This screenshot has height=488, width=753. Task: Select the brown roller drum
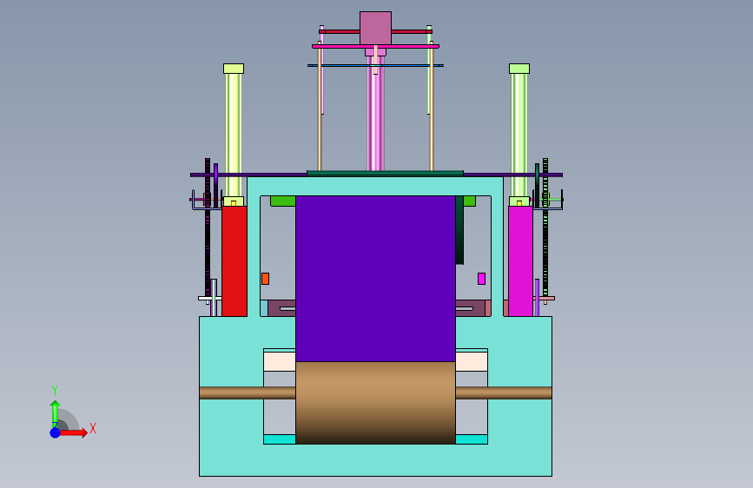tap(375, 403)
